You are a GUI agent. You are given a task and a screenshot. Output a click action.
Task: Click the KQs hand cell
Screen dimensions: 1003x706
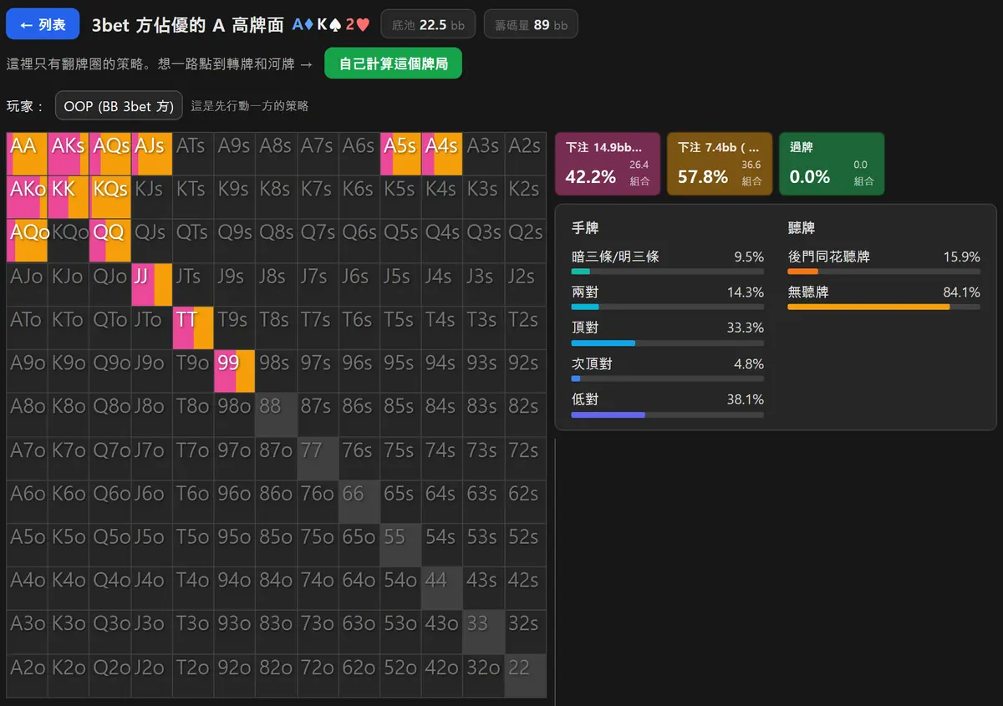pyautogui.click(x=110, y=197)
